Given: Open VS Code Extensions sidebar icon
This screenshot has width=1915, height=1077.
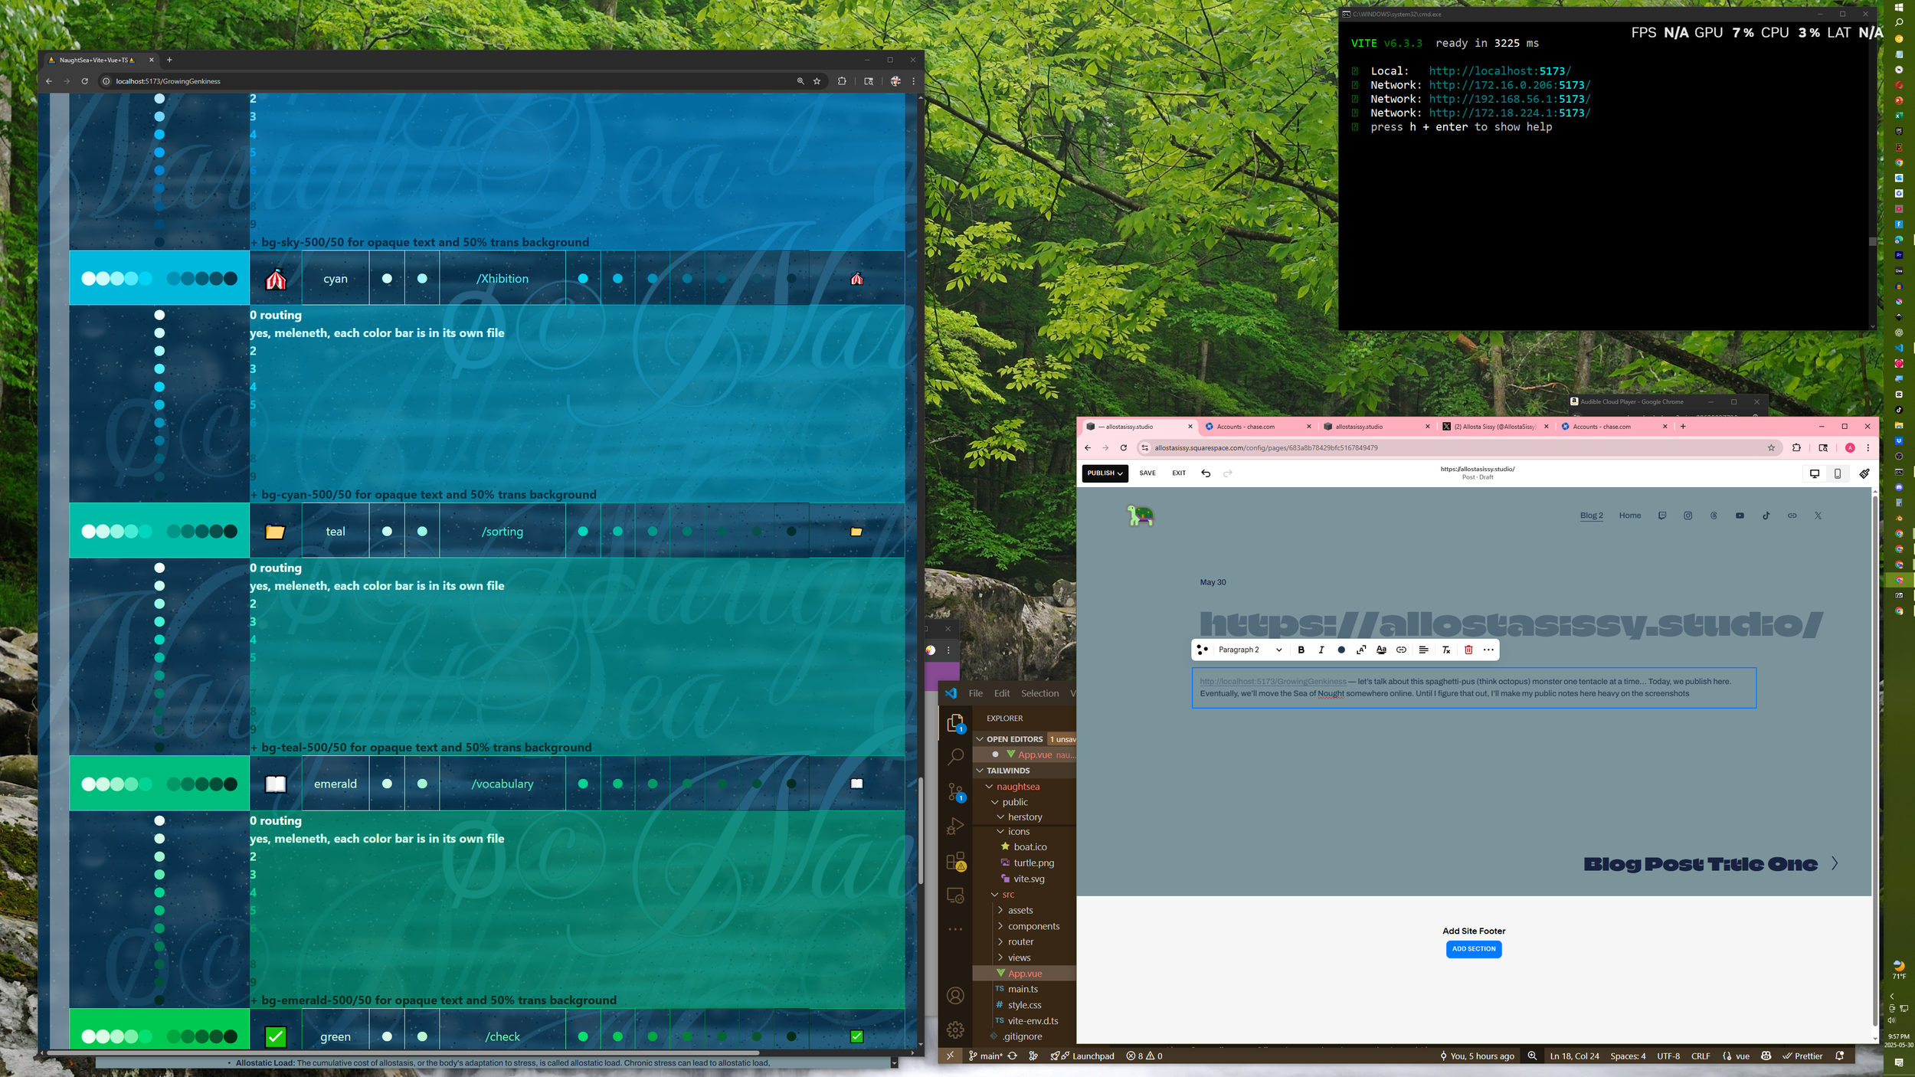Looking at the screenshot, I should tap(955, 862).
